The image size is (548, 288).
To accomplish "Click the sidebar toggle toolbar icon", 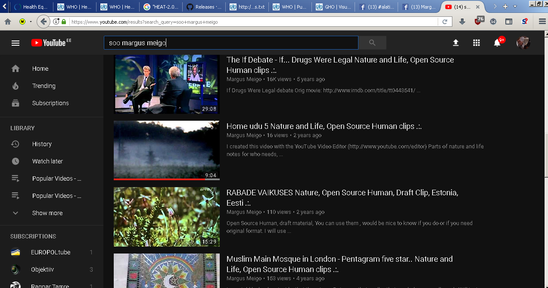I will [509, 22].
